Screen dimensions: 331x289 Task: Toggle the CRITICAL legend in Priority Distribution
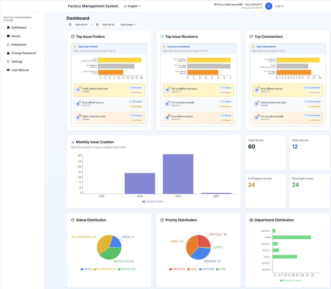tap(177, 269)
